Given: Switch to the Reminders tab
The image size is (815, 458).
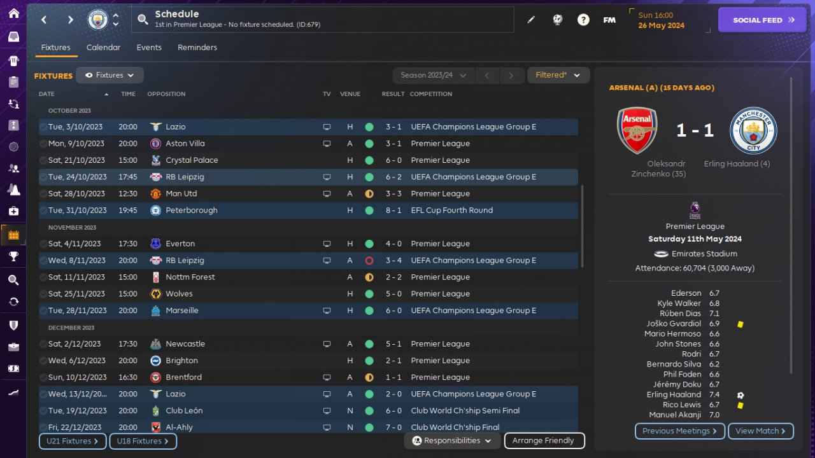Looking at the screenshot, I should click(197, 48).
